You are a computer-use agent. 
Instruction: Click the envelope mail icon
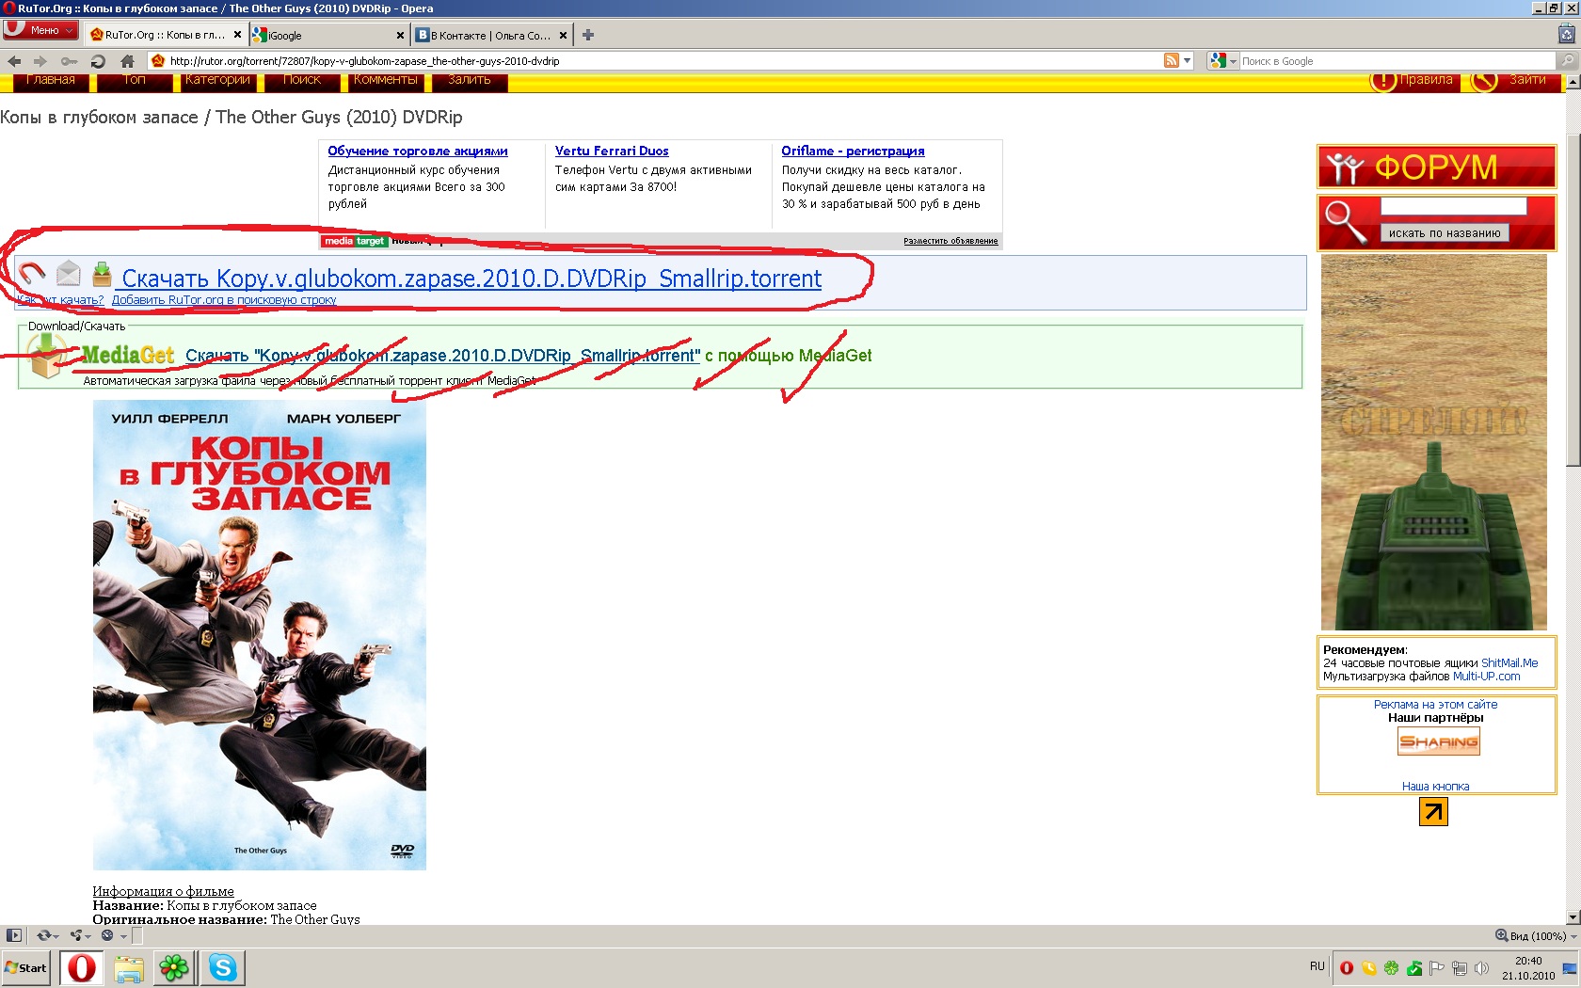coord(69,273)
